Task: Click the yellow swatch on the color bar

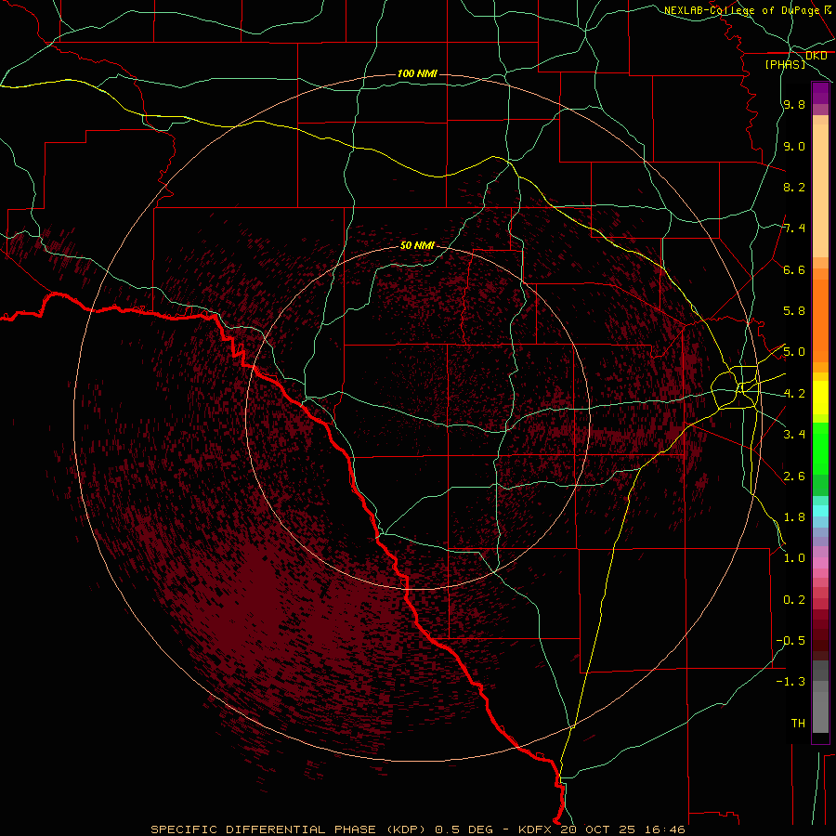Action: [x=820, y=398]
